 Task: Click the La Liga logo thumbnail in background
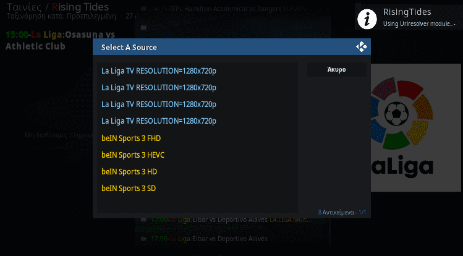pyautogui.click(x=416, y=127)
